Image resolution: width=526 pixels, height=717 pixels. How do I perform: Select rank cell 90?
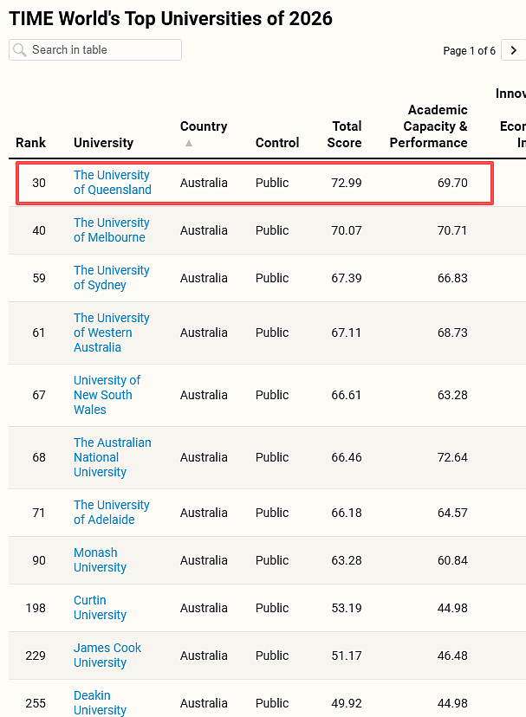coord(39,560)
